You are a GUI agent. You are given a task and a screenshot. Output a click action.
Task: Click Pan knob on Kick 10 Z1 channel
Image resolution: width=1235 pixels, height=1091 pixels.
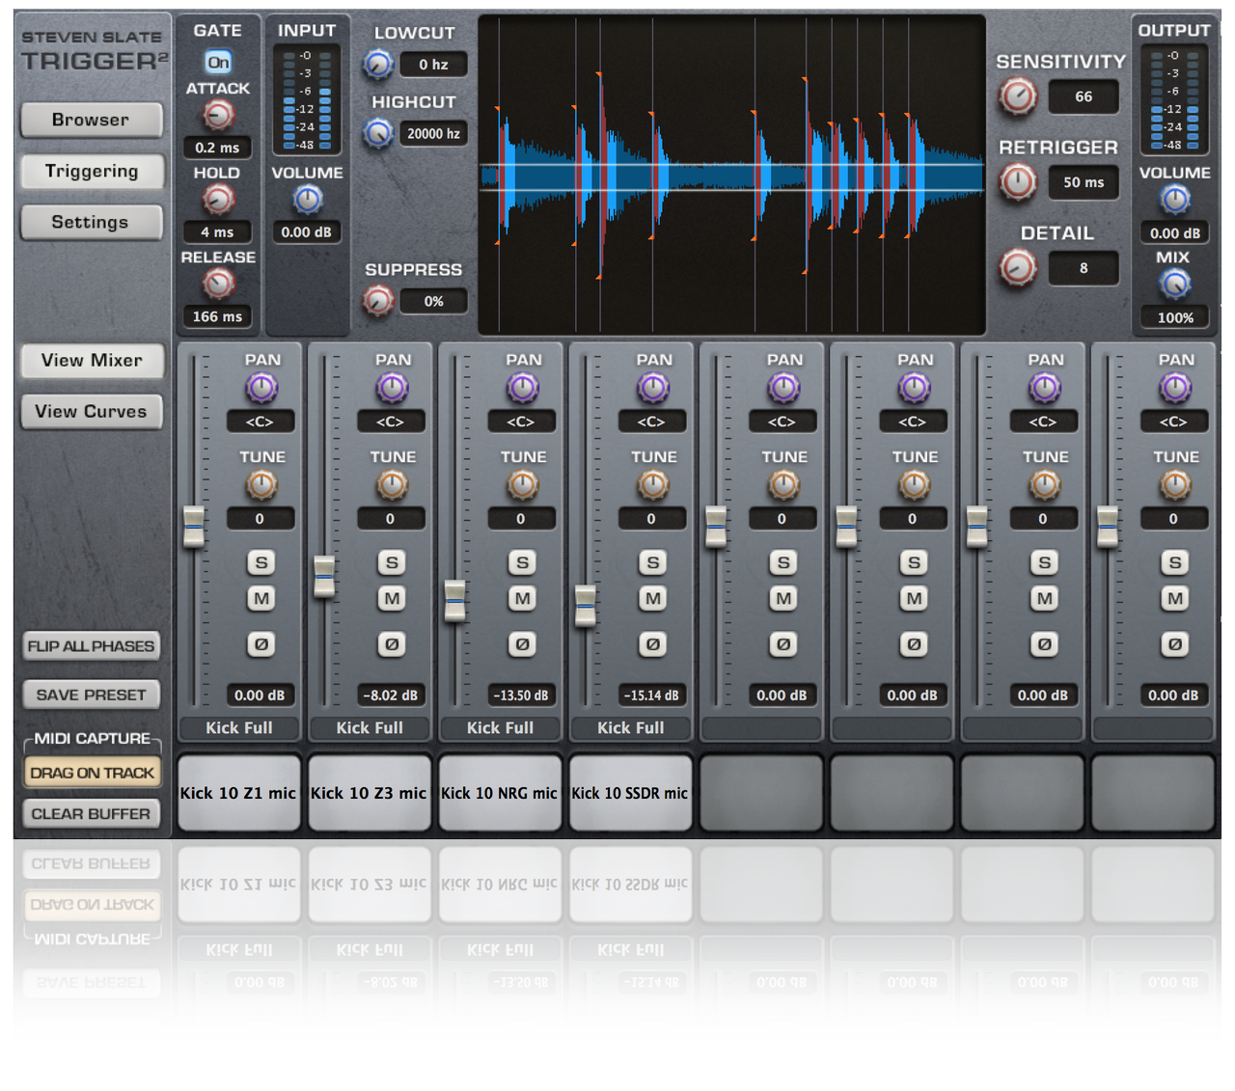click(261, 389)
